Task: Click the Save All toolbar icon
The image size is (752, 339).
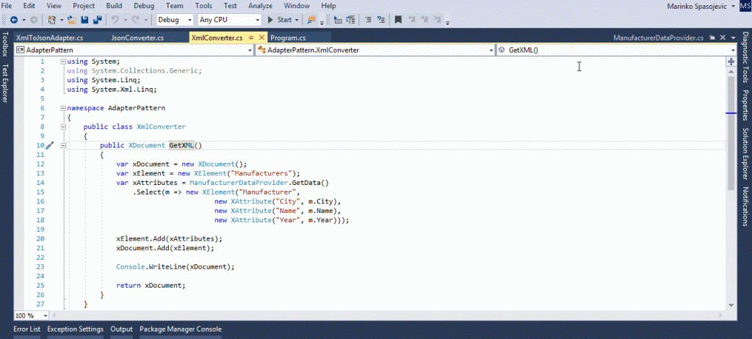Action: tap(98, 20)
